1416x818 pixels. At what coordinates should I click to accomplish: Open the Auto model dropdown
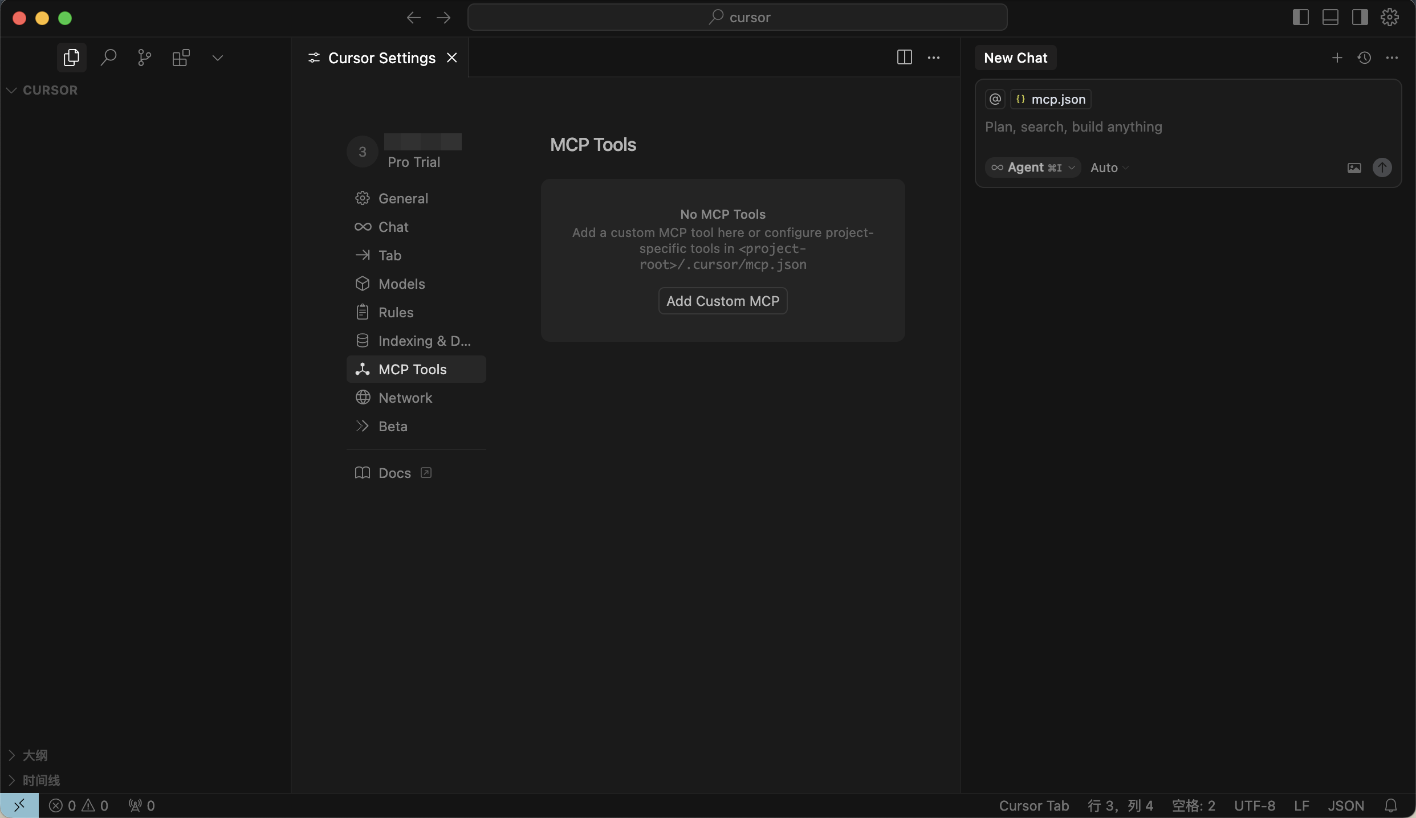(1109, 167)
